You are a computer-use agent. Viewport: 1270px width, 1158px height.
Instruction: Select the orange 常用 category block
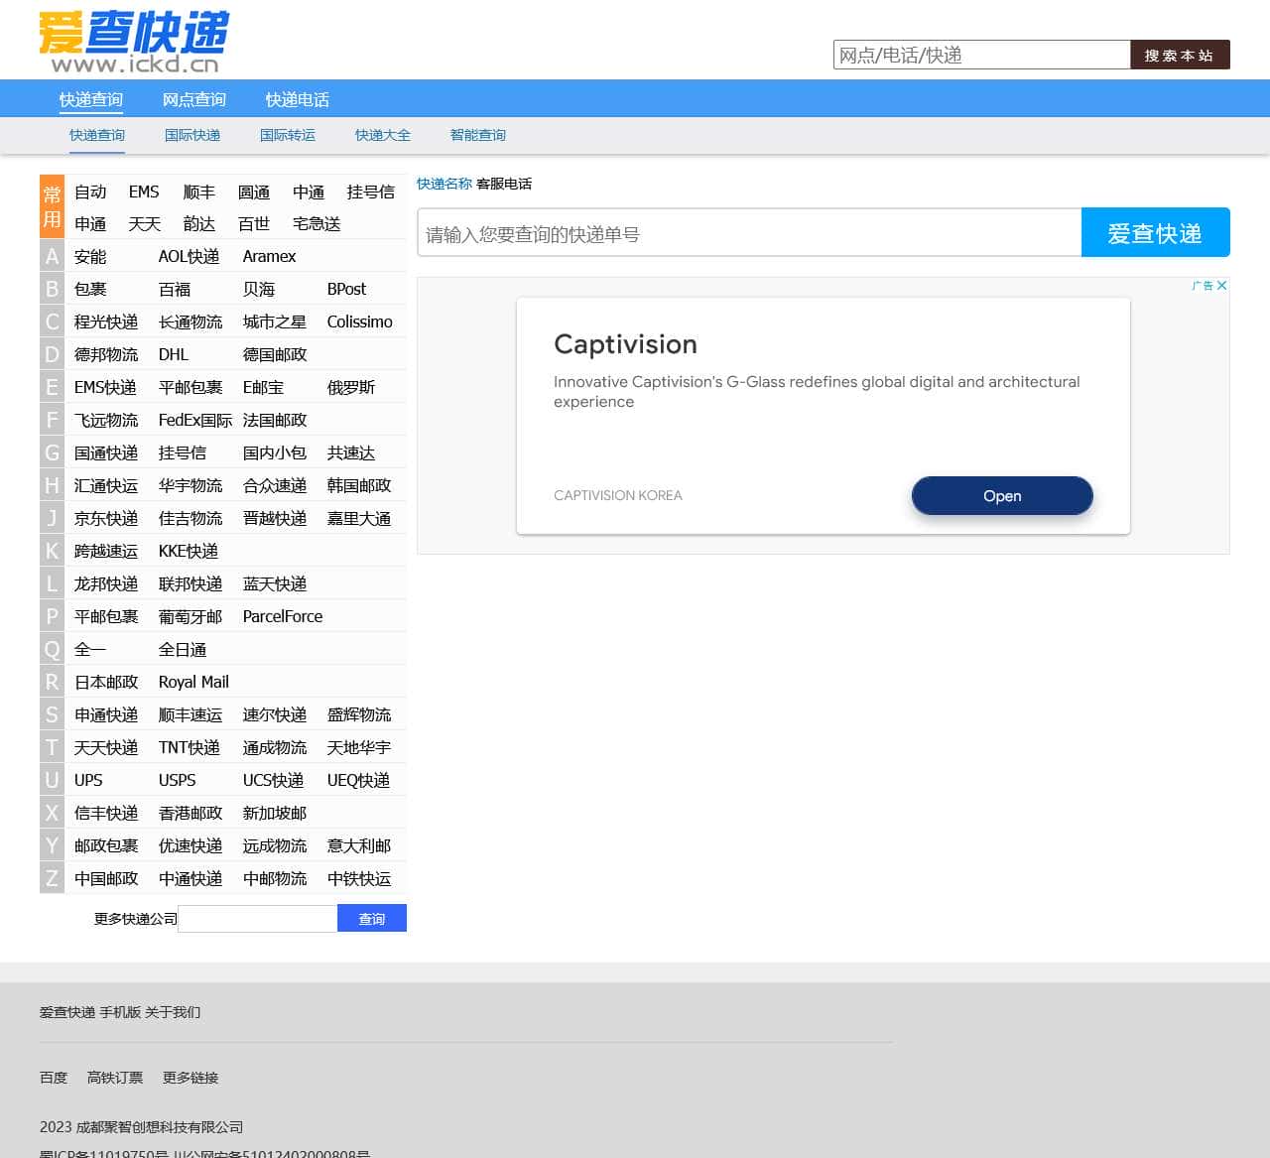(x=52, y=206)
